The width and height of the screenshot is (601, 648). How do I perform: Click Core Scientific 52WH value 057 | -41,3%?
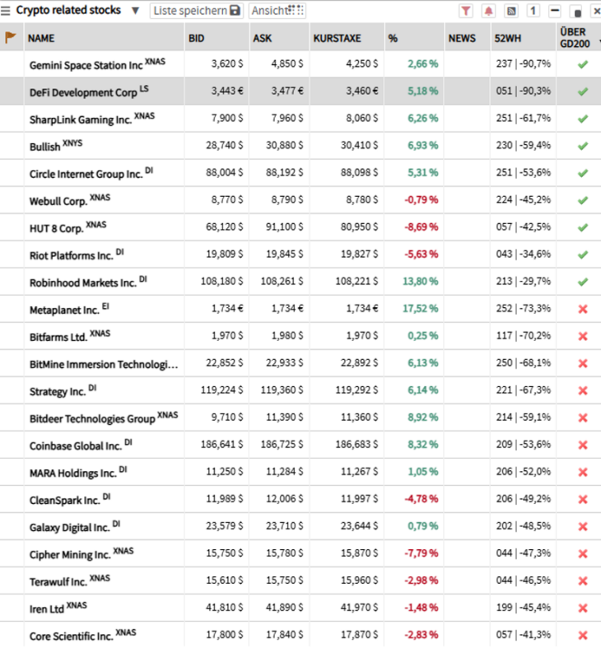tap(524, 635)
